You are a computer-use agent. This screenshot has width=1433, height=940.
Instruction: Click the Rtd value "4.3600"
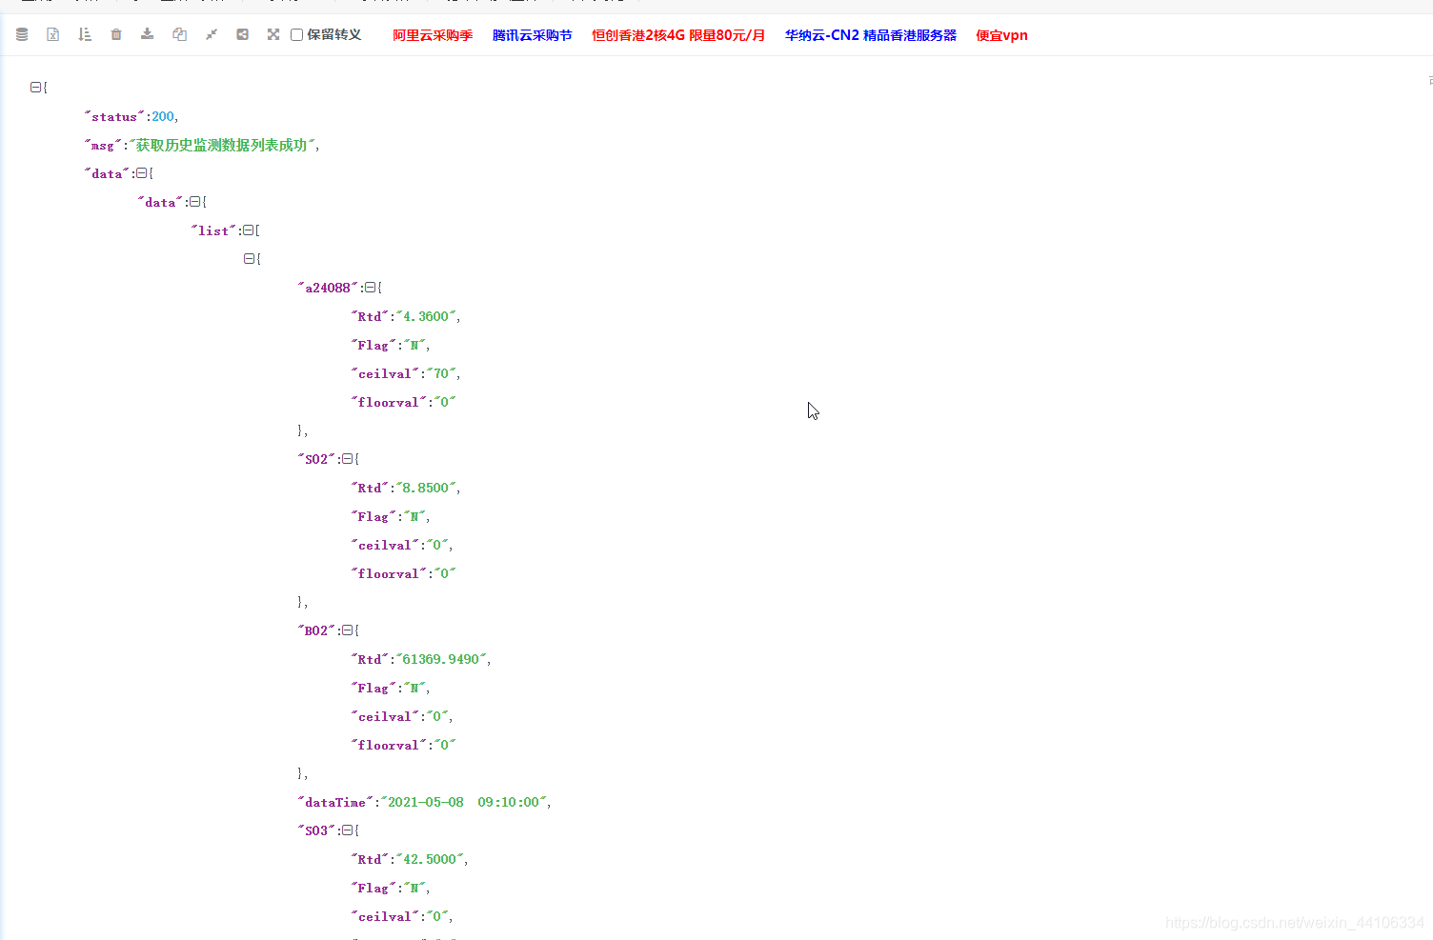click(x=426, y=316)
